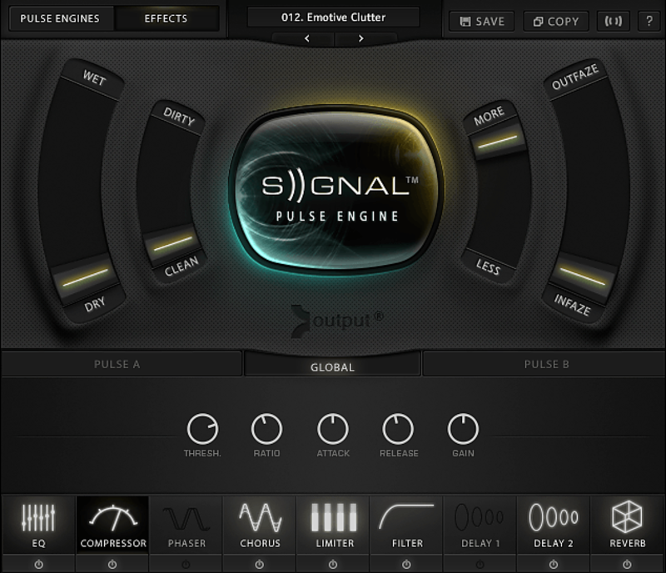Toggle EQ power button

[38, 565]
